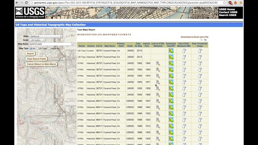Select the US Topo map type radio button
Screen dimensions: 258x145
[x=37, y=48]
